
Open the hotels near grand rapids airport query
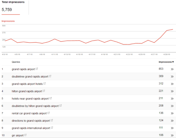tap(30, 99)
